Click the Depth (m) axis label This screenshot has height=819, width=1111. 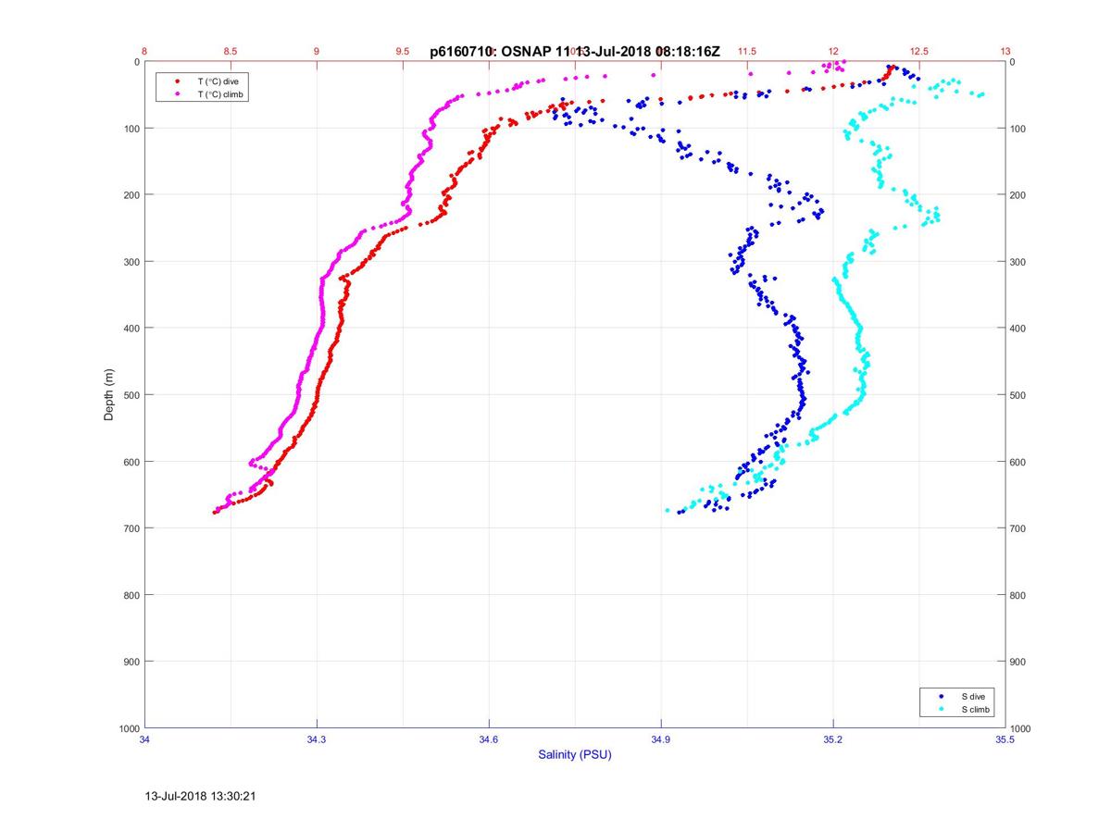[x=108, y=395]
